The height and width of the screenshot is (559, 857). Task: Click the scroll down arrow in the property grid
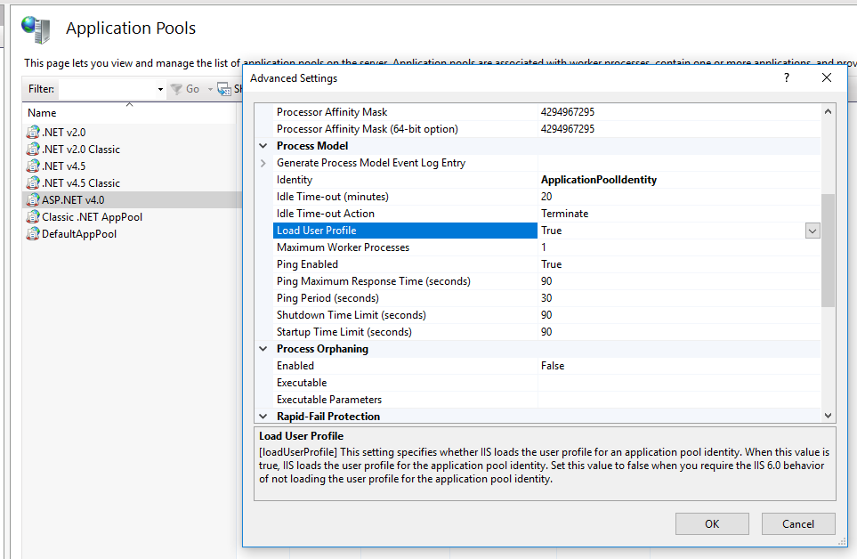click(828, 416)
